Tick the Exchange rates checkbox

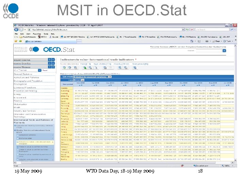[x=18, y=138]
